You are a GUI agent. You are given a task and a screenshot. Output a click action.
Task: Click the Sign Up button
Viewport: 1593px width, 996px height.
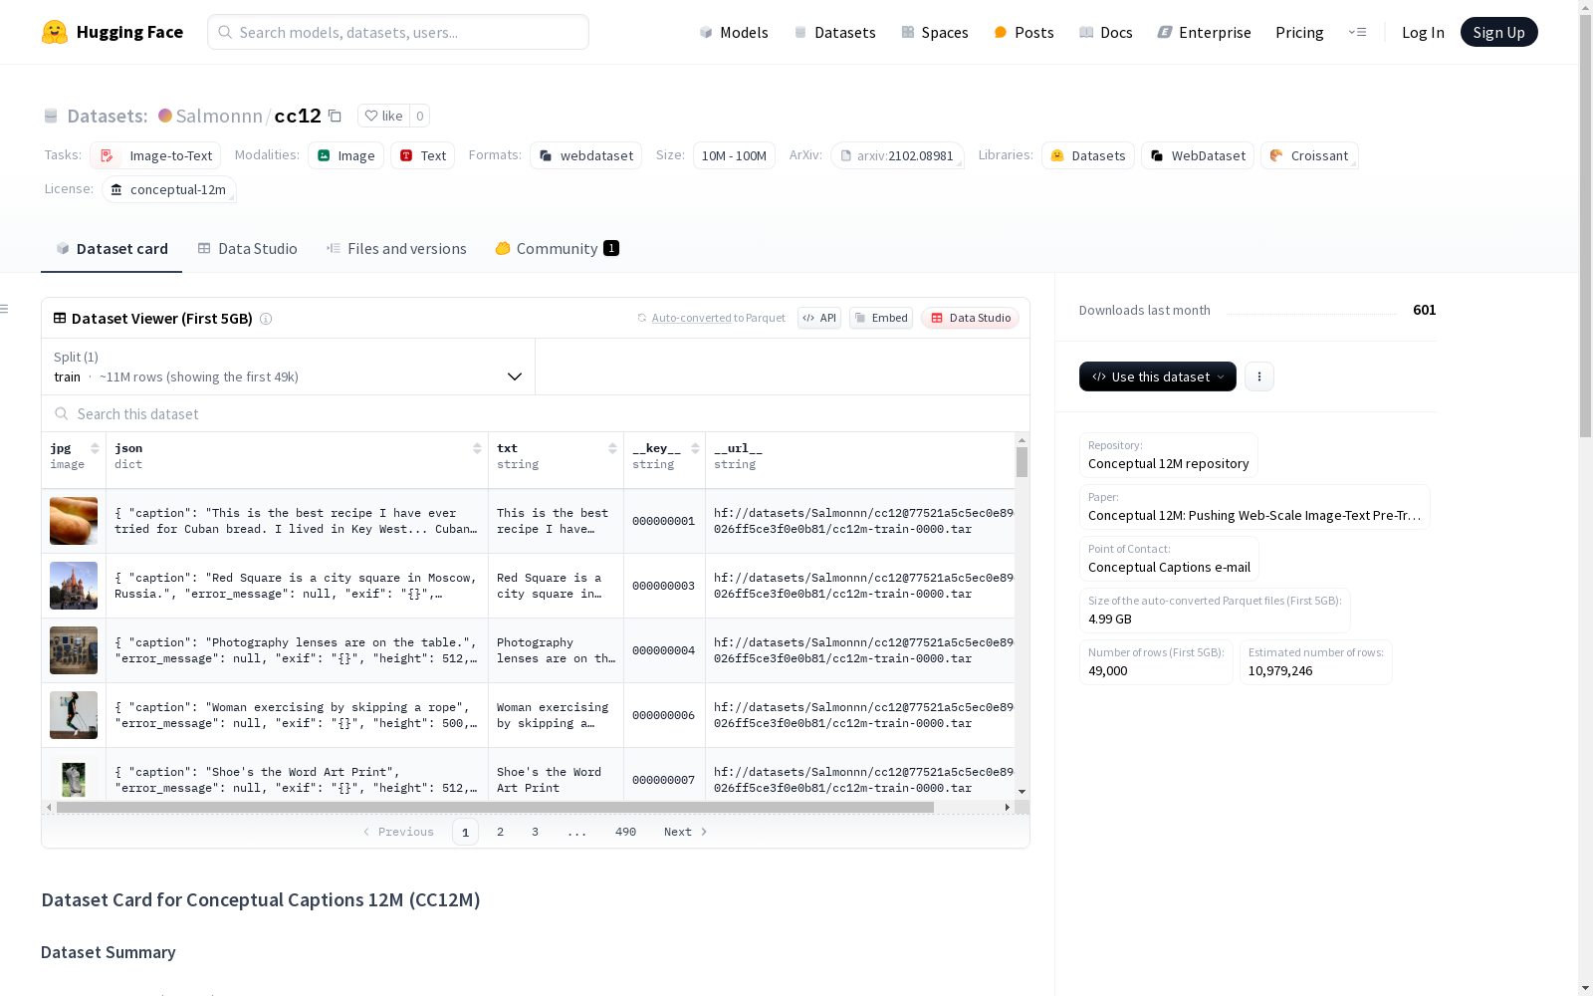(x=1498, y=32)
